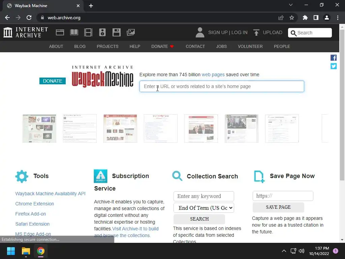Click the Chrome taskbar icon
Viewport: 345px width, 259px height.
coord(41,251)
